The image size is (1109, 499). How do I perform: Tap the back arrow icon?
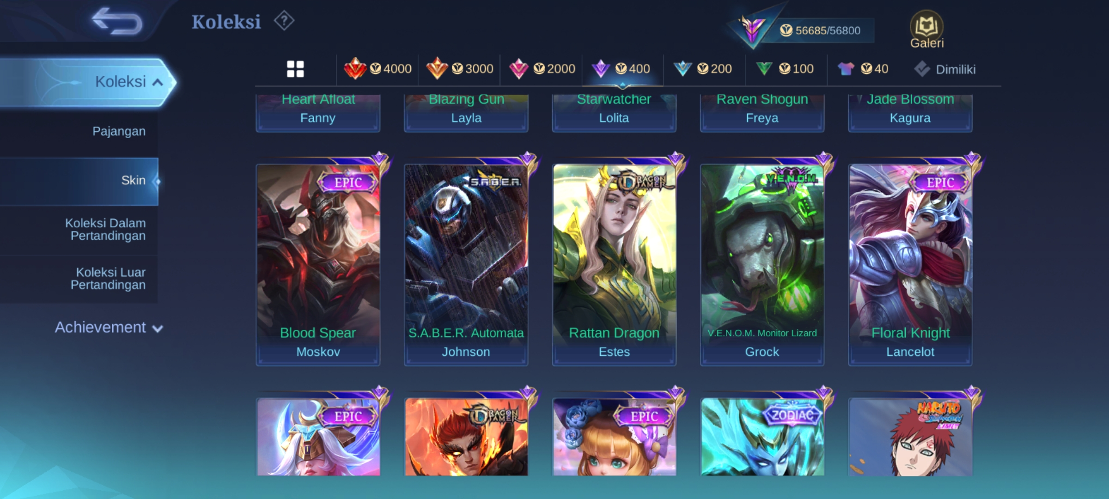coord(117,21)
